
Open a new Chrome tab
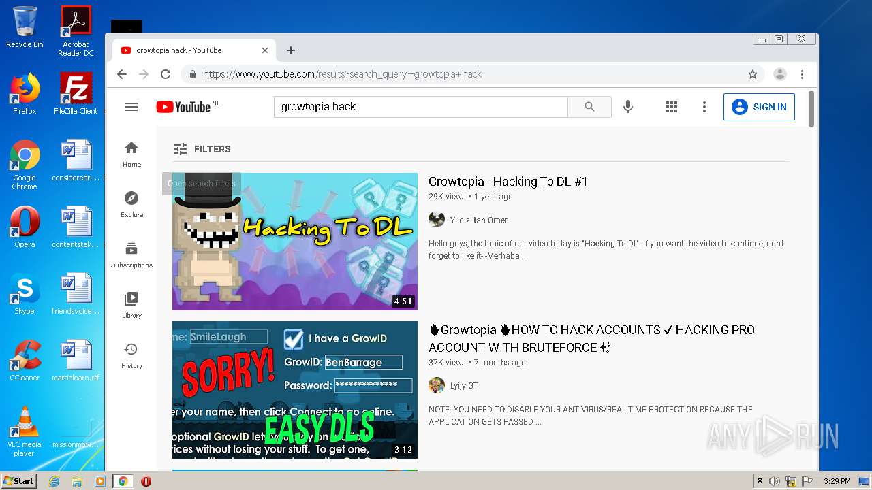pos(291,50)
